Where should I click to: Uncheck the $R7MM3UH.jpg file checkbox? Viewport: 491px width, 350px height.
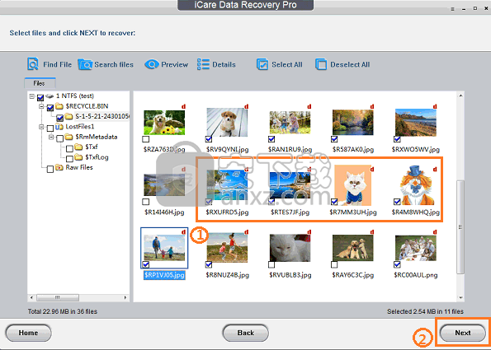point(334,202)
